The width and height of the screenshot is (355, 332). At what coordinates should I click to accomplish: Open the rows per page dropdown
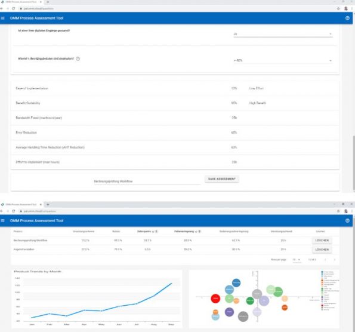297,260
